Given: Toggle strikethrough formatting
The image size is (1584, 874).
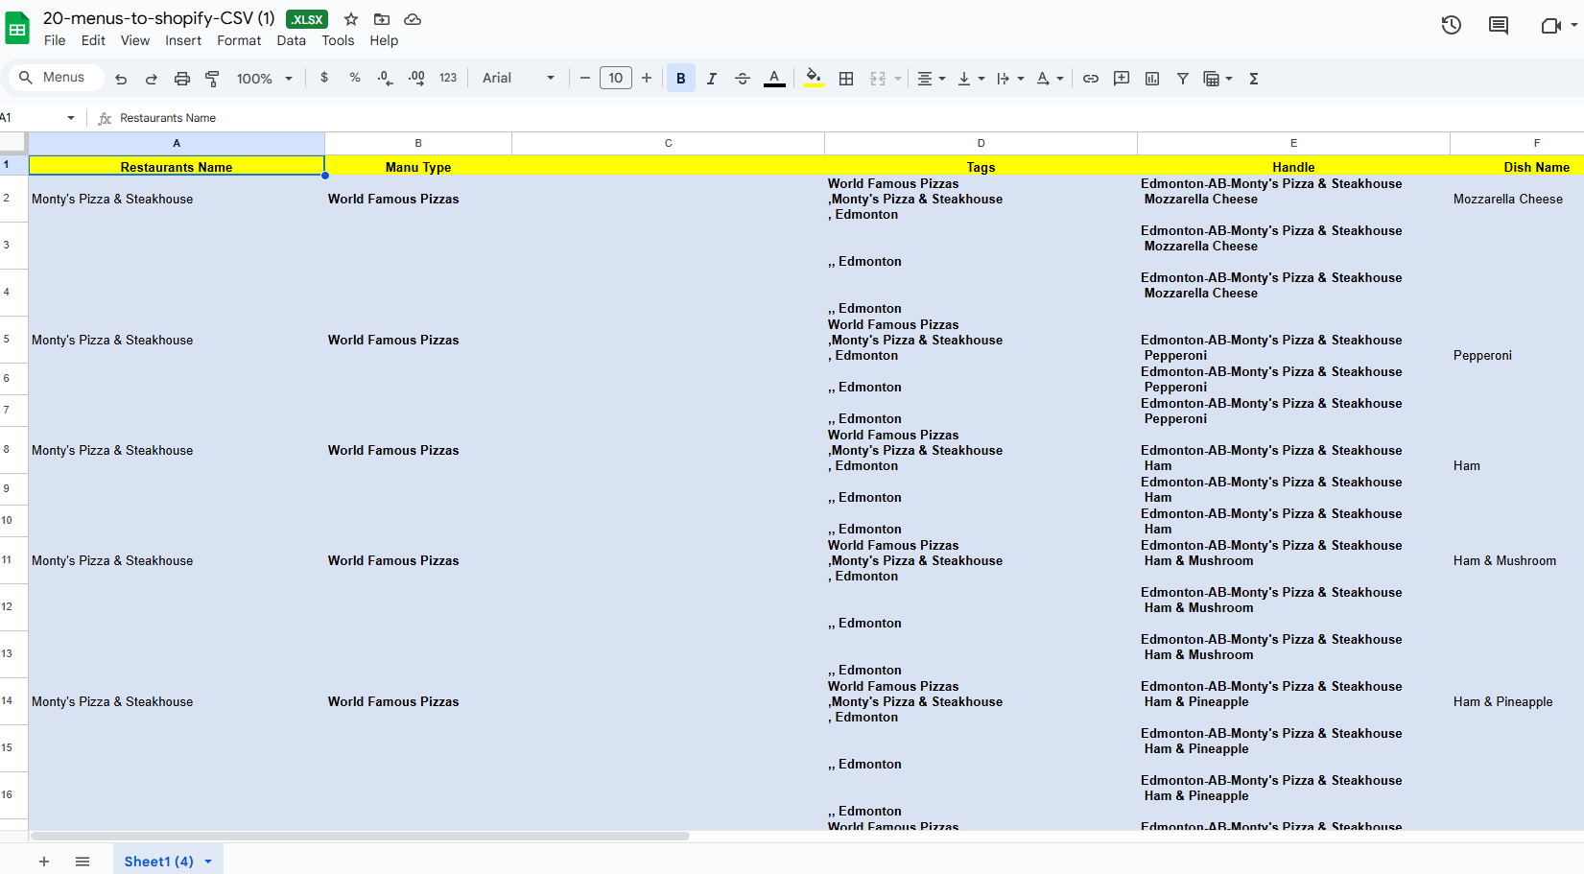Looking at the screenshot, I should pyautogui.click(x=742, y=79).
